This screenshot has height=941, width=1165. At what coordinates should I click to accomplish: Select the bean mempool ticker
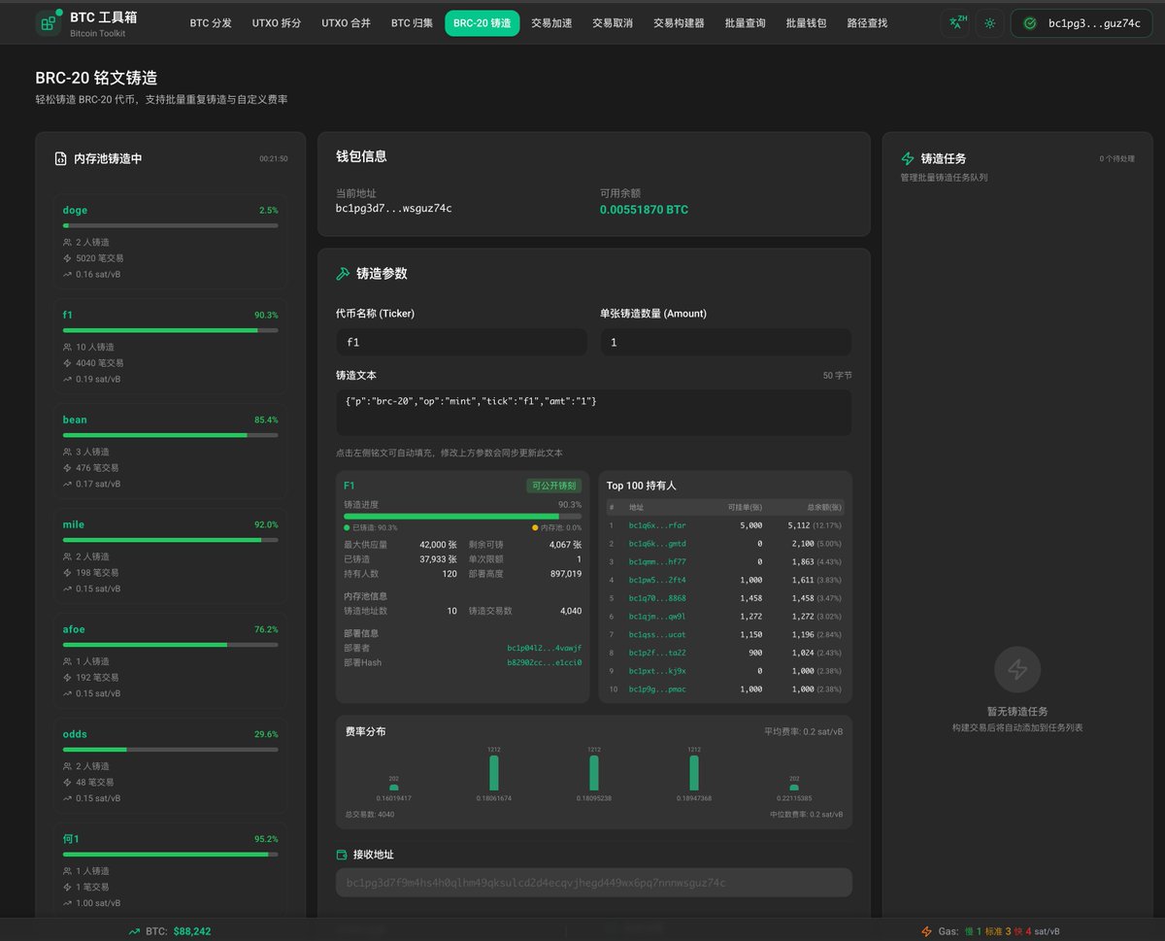tap(75, 420)
